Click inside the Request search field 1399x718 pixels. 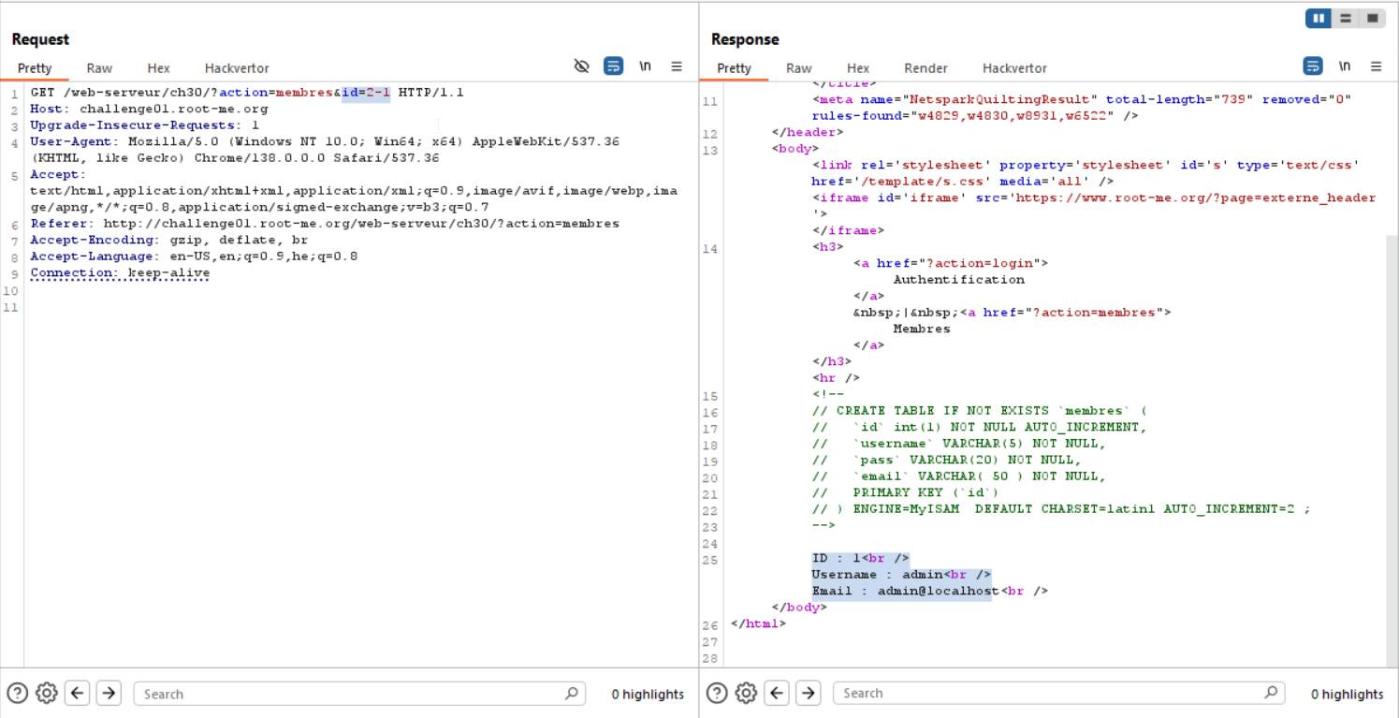[356, 694]
